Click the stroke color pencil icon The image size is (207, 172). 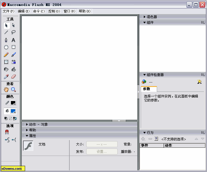[x=7, y=103]
